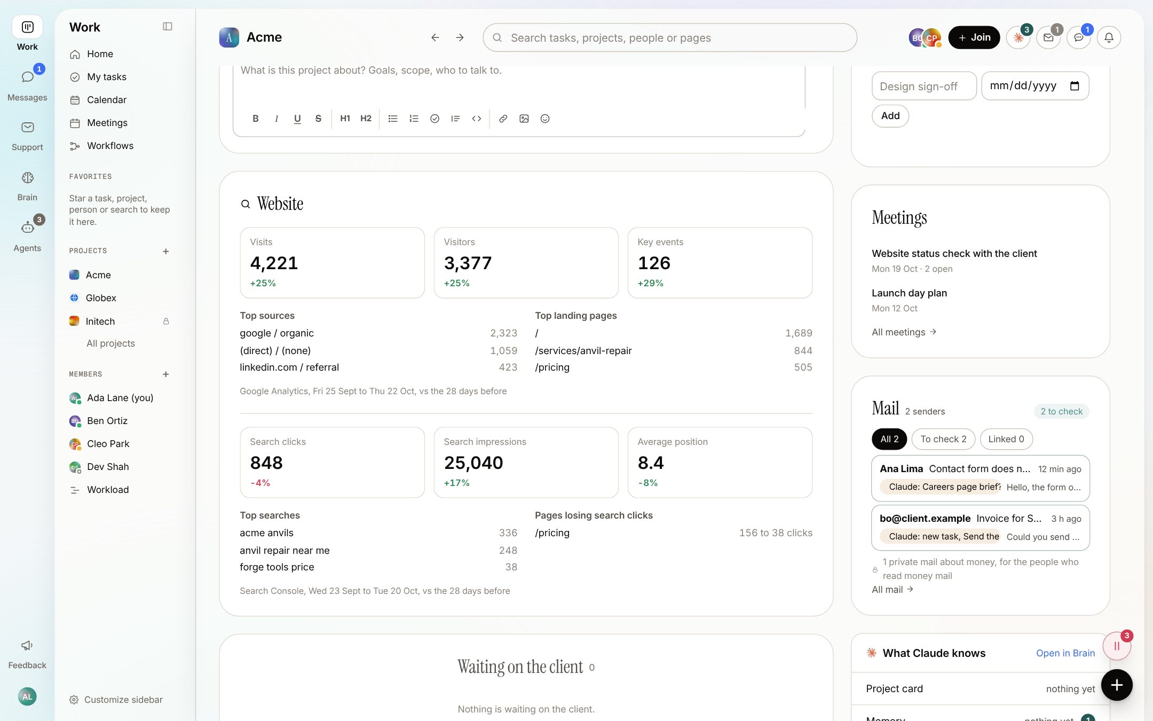1153x721 pixels.
Task: Insert a code block in editor
Action: coord(476,119)
